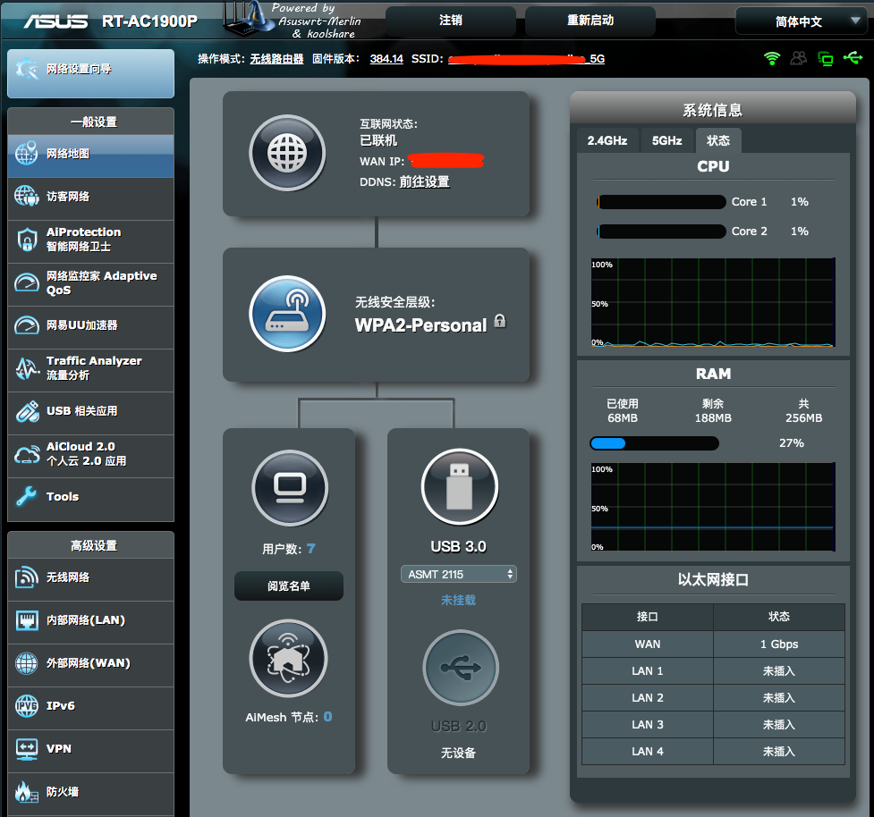Viewport: 874px width, 817px height.
Task: Switch to the 2.4GHz tab
Action: click(x=607, y=140)
